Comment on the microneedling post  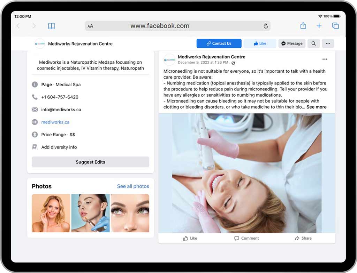coord(246,238)
